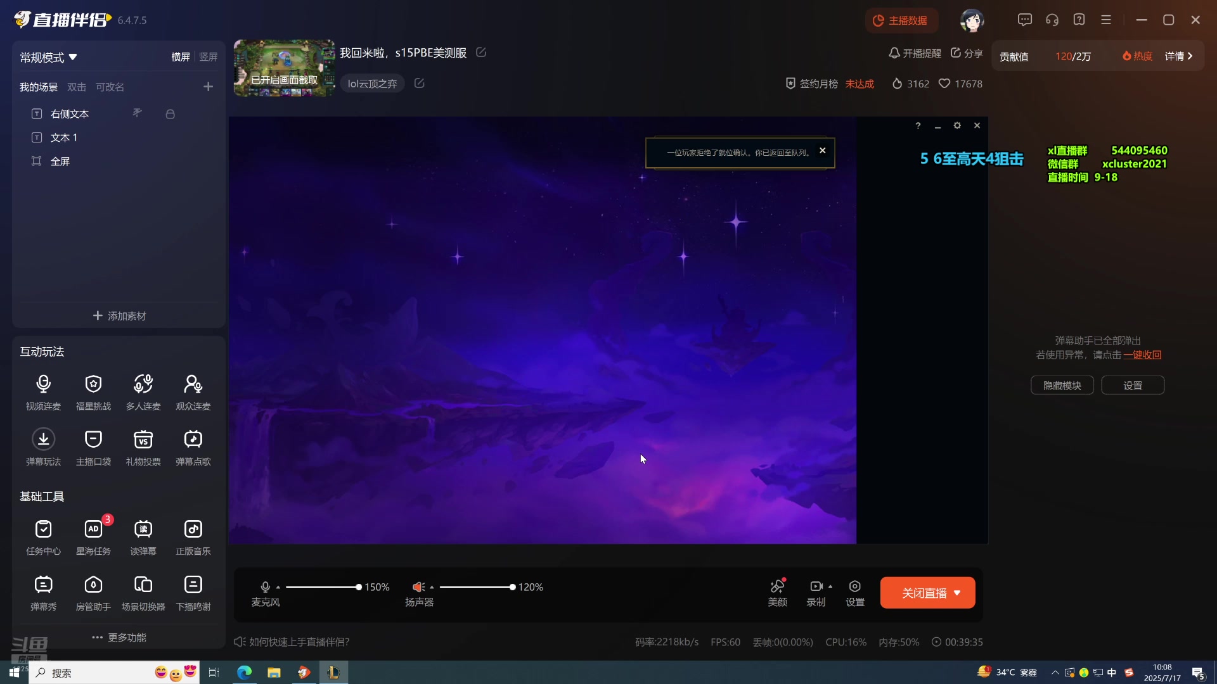Expand the 关闭直播 dropdown arrow

(x=957, y=593)
